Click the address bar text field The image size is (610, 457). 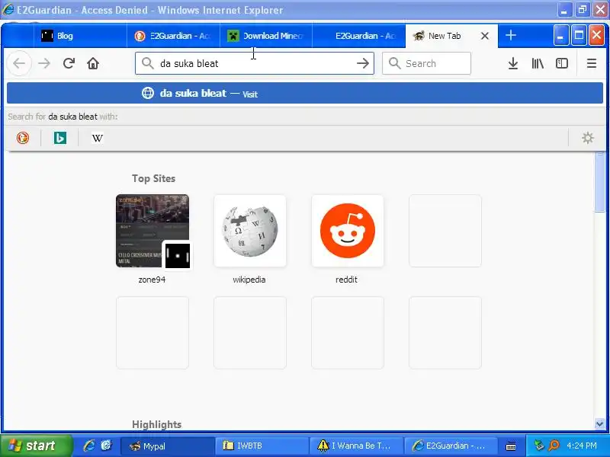(255, 63)
